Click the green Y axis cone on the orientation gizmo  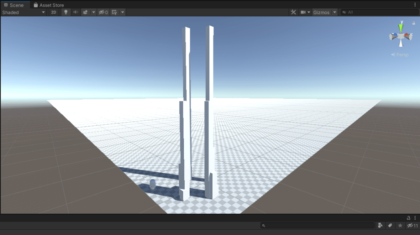pyautogui.click(x=401, y=28)
